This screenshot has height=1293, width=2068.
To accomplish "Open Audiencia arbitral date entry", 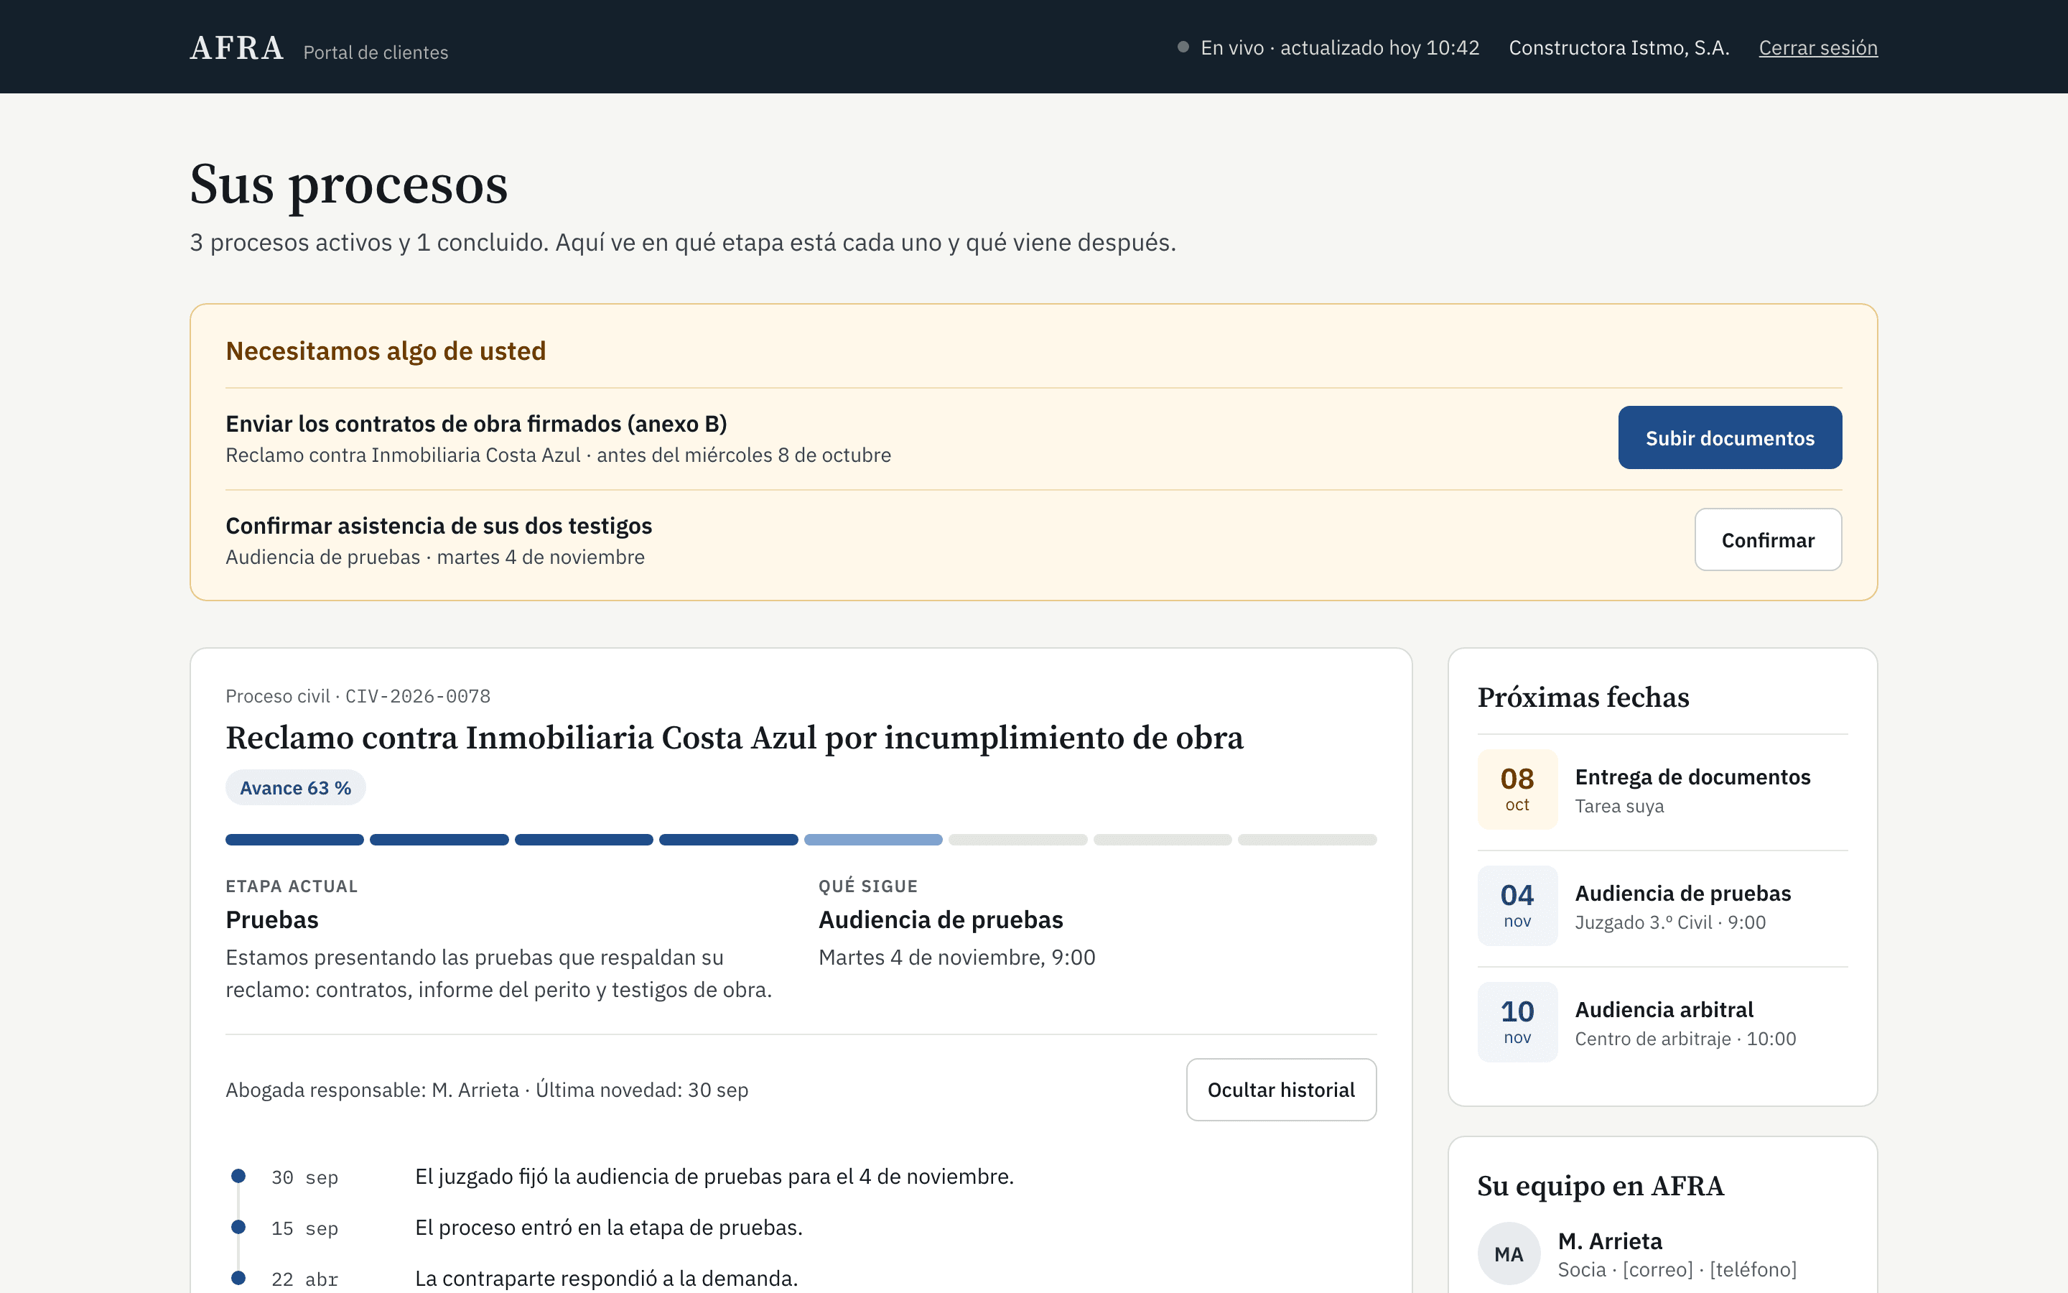I will 1662,1022.
